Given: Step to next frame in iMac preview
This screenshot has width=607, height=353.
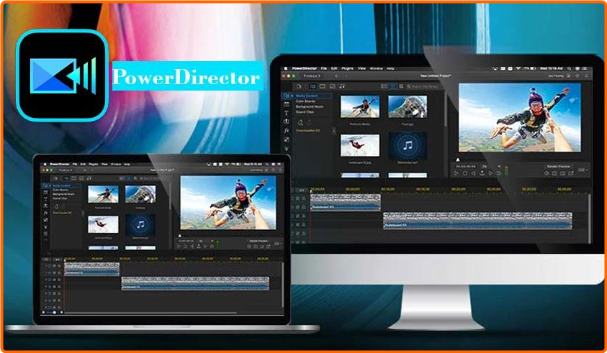Looking at the screenshot, I should [490, 173].
